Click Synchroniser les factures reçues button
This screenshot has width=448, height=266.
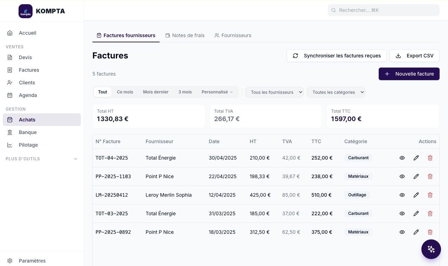click(x=336, y=56)
